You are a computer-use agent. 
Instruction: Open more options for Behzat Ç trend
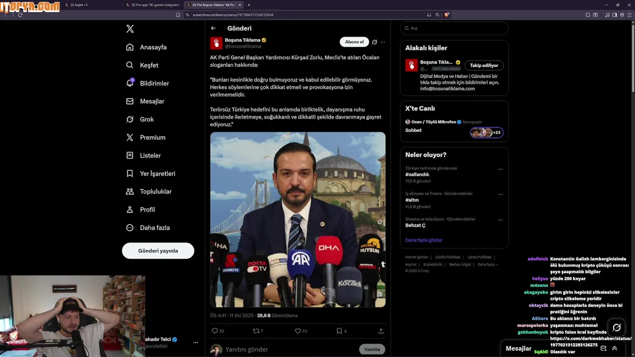[501, 220]
